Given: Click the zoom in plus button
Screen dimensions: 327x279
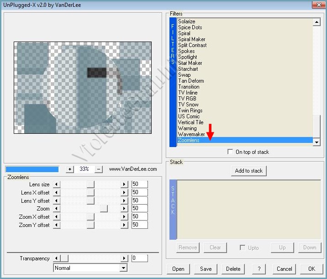Looking at the screenshot, I should [x=69, y=169].
